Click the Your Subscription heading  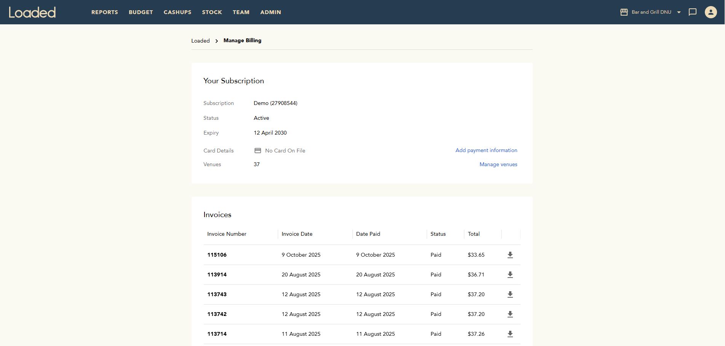coord(233,81)
